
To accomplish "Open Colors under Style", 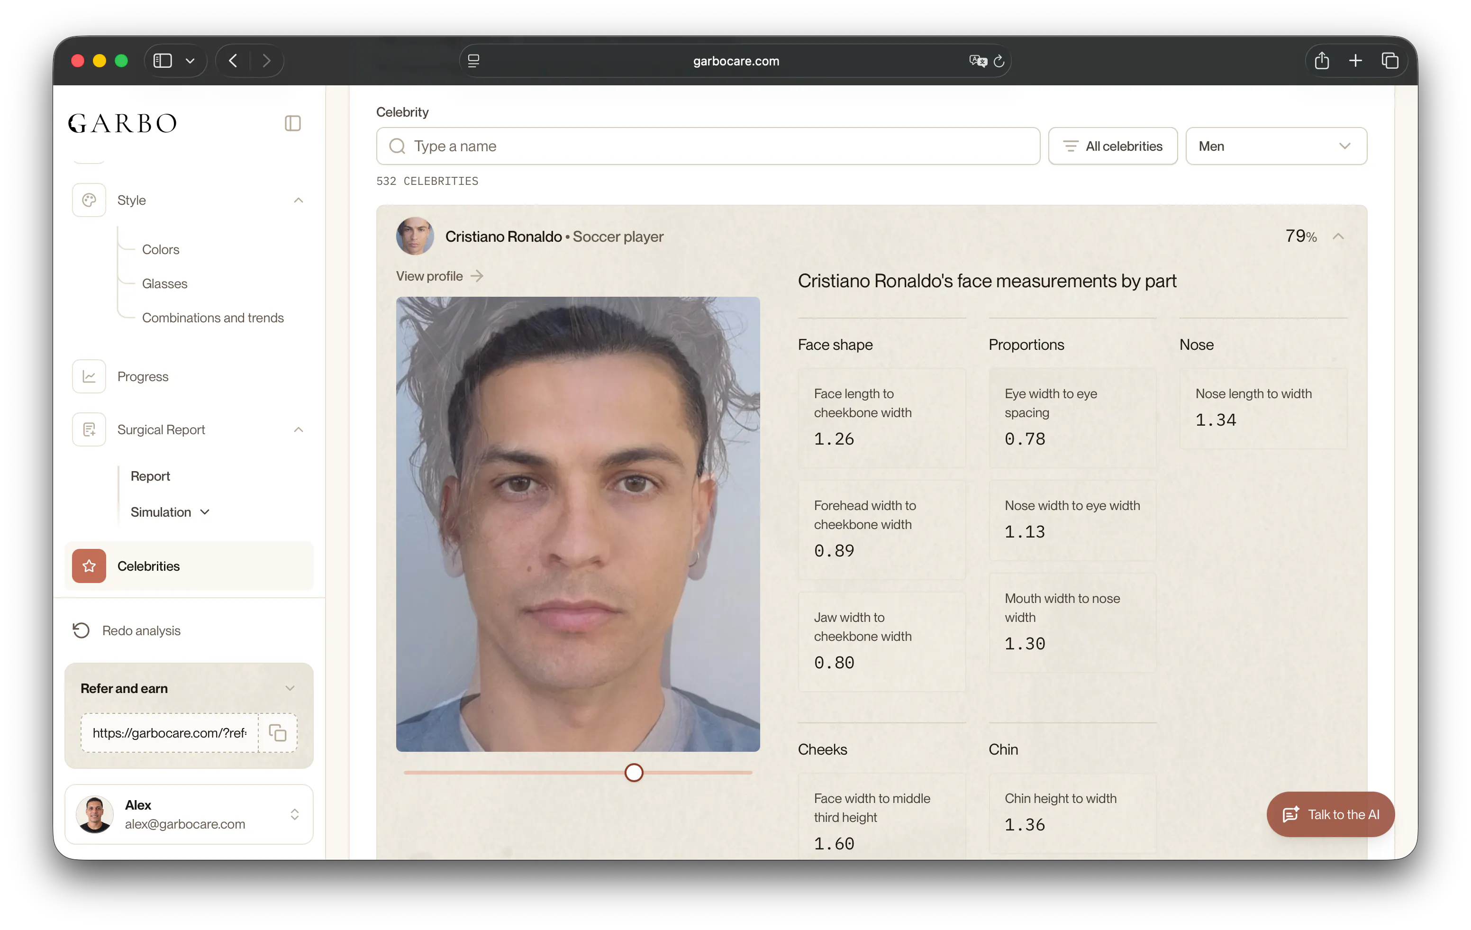I will [x=161, y=249].
